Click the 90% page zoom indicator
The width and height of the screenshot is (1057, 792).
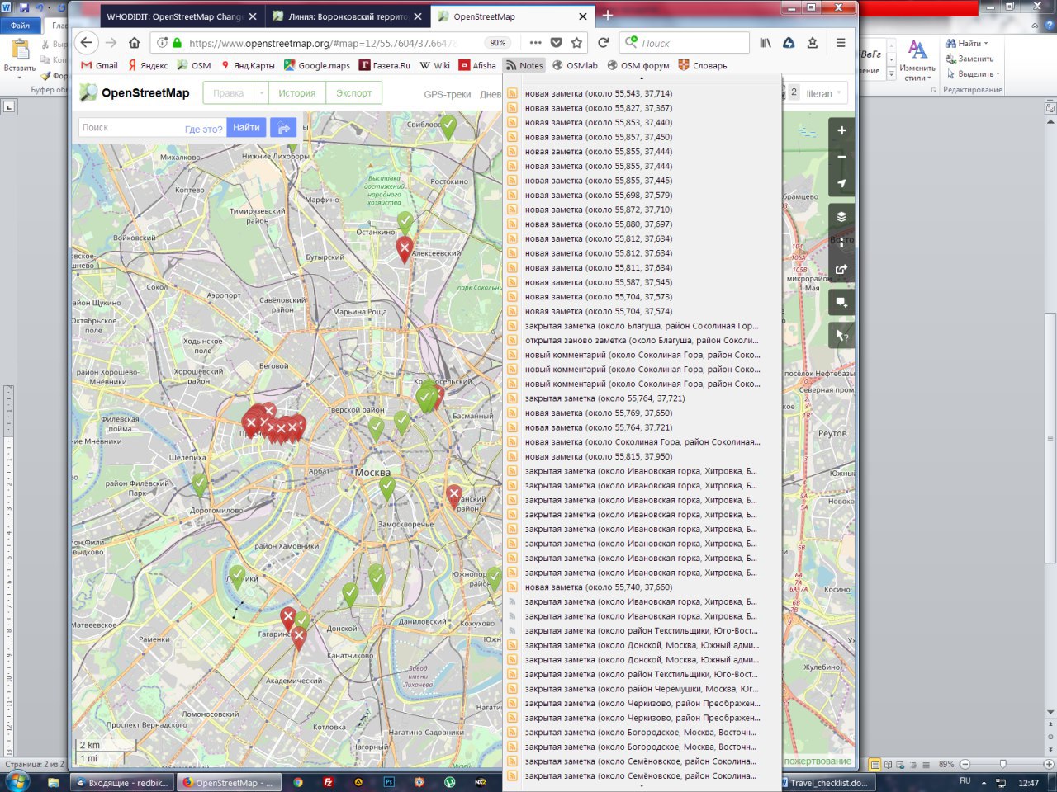(x=497, y=43)
